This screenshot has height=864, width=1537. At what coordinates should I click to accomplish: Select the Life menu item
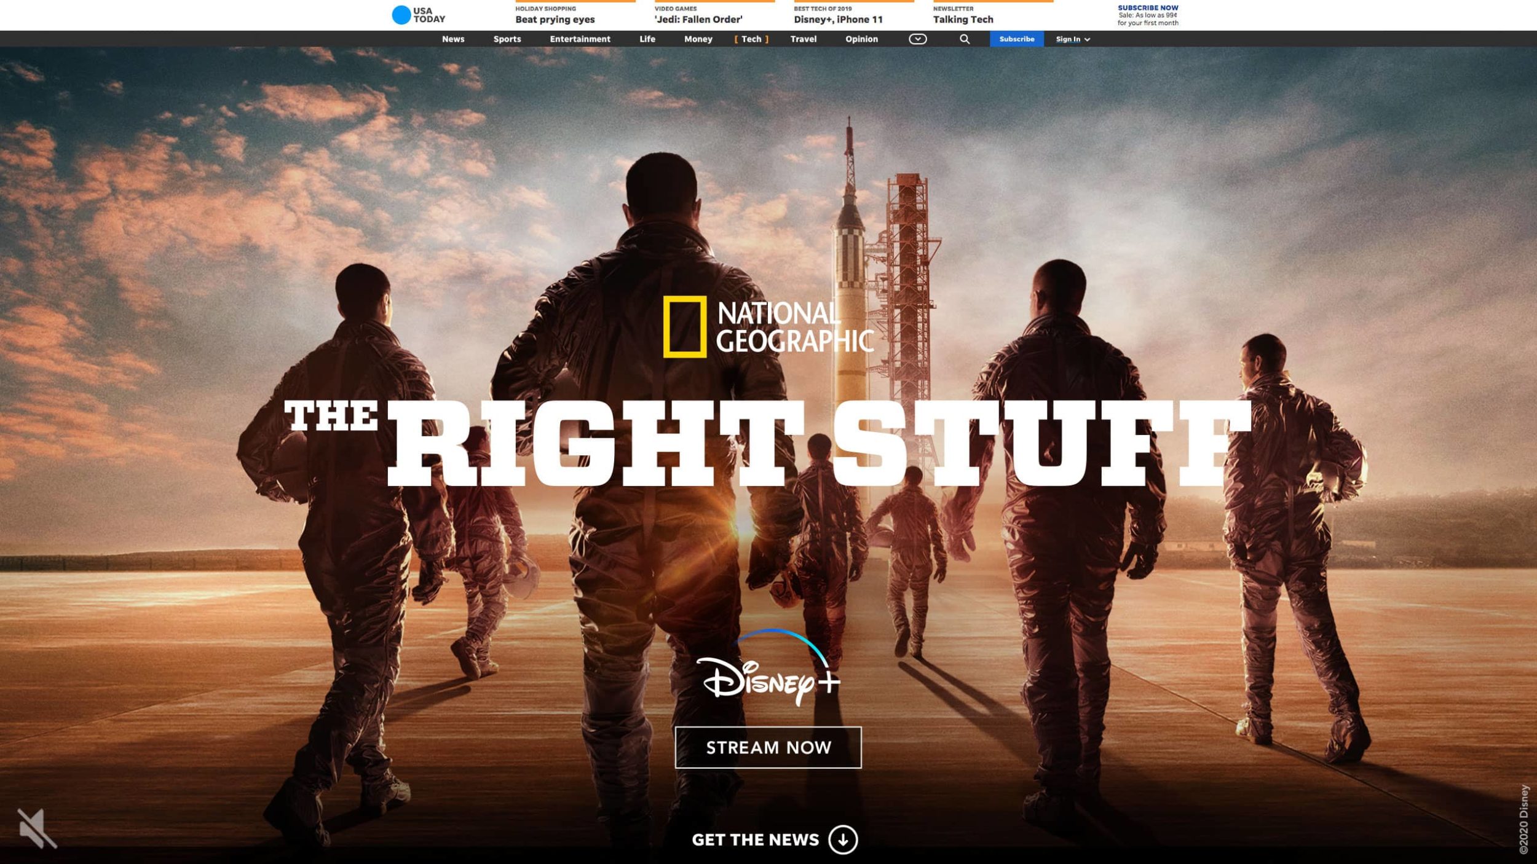tap(647, 39)
